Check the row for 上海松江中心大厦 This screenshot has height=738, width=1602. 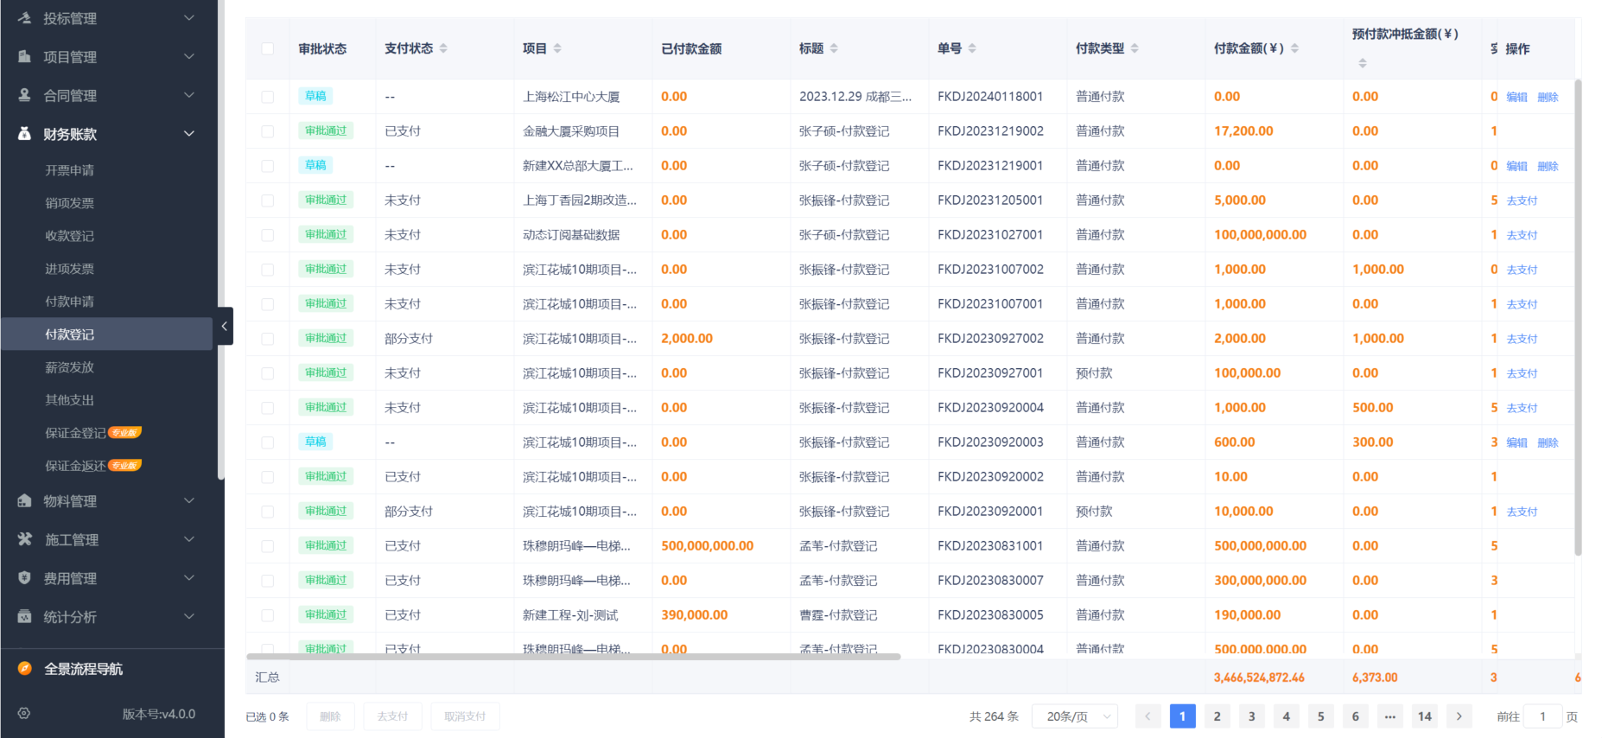click(x=268, y=97)
